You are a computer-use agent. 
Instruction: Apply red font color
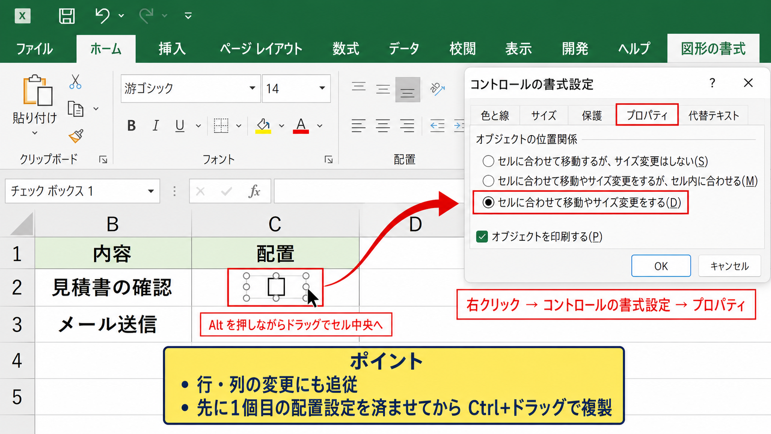[x=301, y=125]
